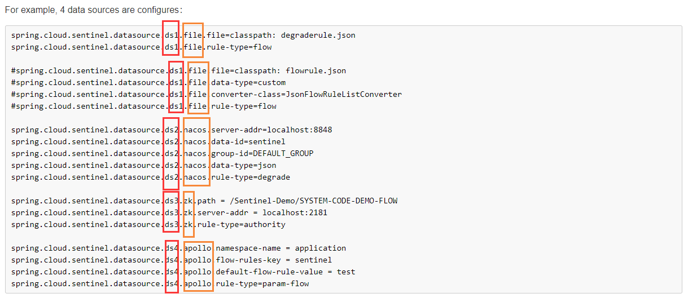Select the line "rule-type=degrade"
This screenshot has width=688, height=298.
(150, 177)
